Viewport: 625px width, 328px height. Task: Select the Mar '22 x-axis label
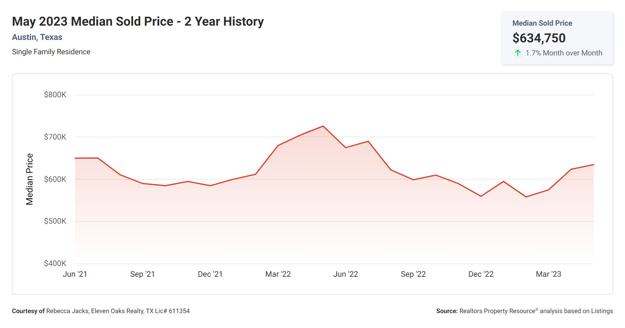278,274
